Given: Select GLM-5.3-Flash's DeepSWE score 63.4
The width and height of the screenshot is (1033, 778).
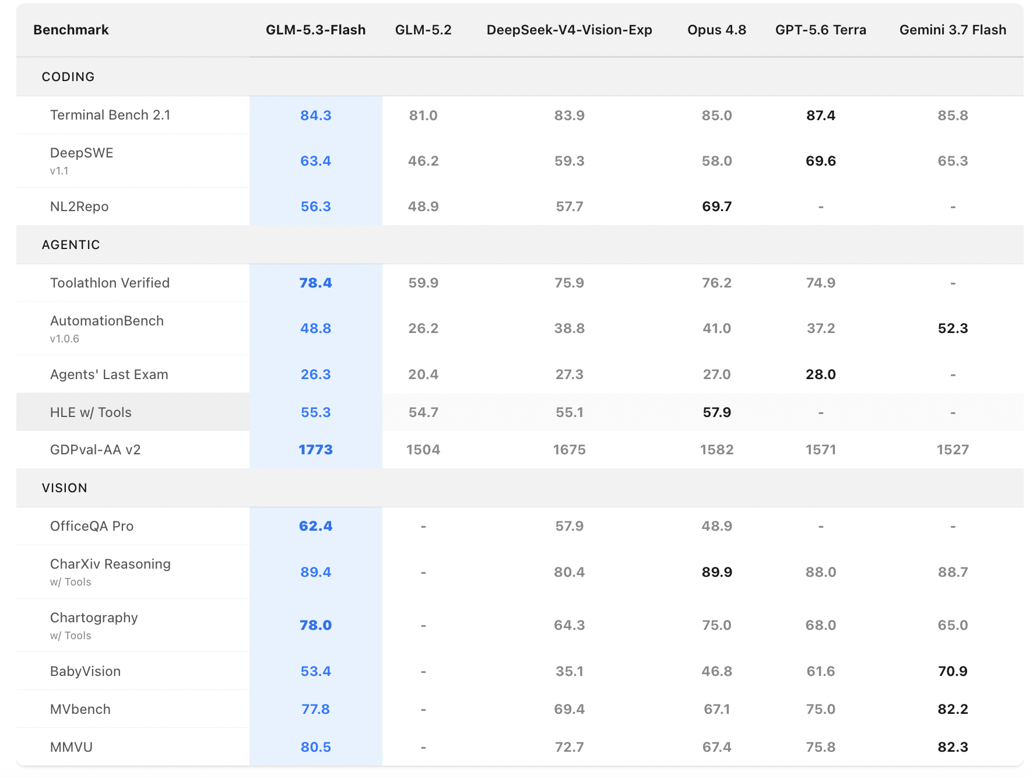Looking at the screenshot, I should click(x=315, y=161).
